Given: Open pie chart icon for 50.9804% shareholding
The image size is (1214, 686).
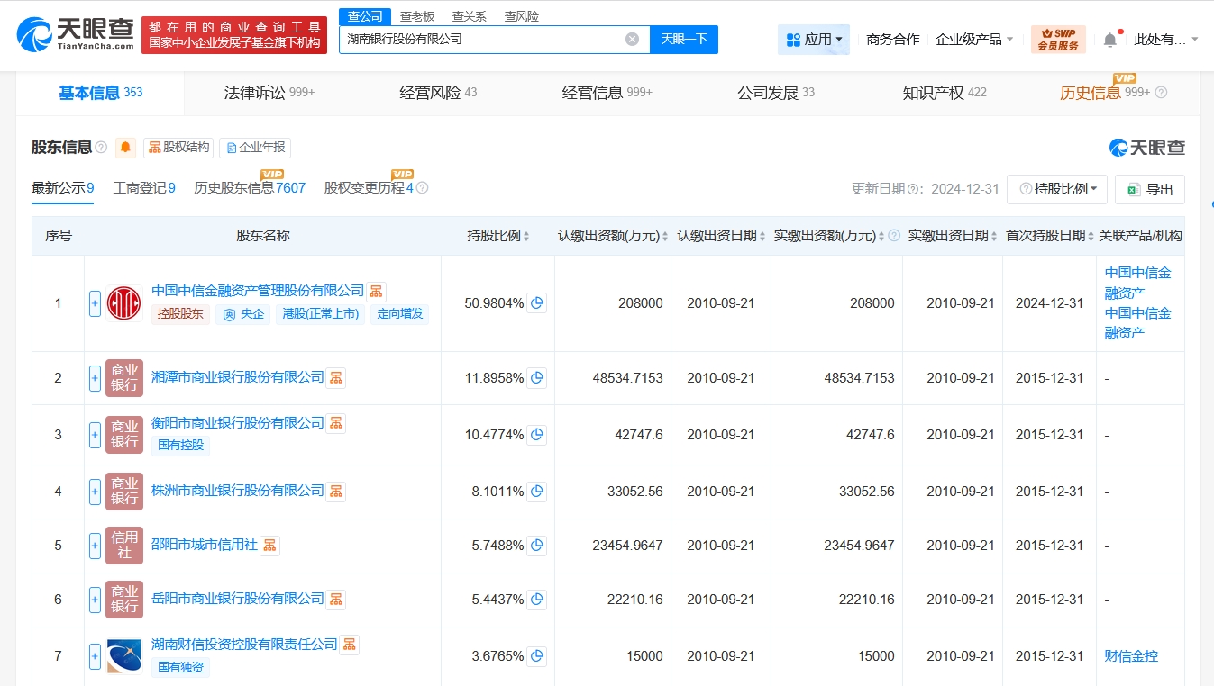Looking at the screenshot, I should pyautogui.click(x=537, y=303).
